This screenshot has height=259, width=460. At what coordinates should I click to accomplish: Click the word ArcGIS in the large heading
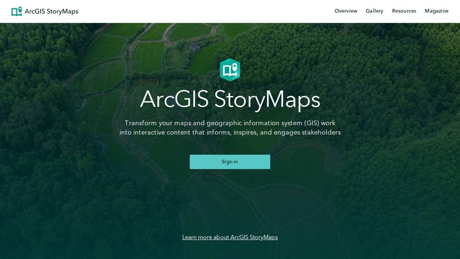pyautogui.click(x=174, y=99)
